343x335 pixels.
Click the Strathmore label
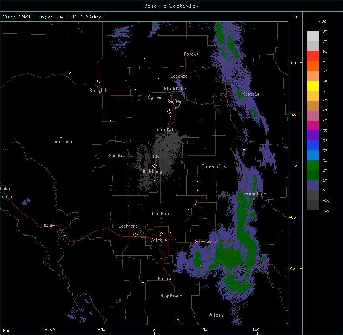click(206, 242)
